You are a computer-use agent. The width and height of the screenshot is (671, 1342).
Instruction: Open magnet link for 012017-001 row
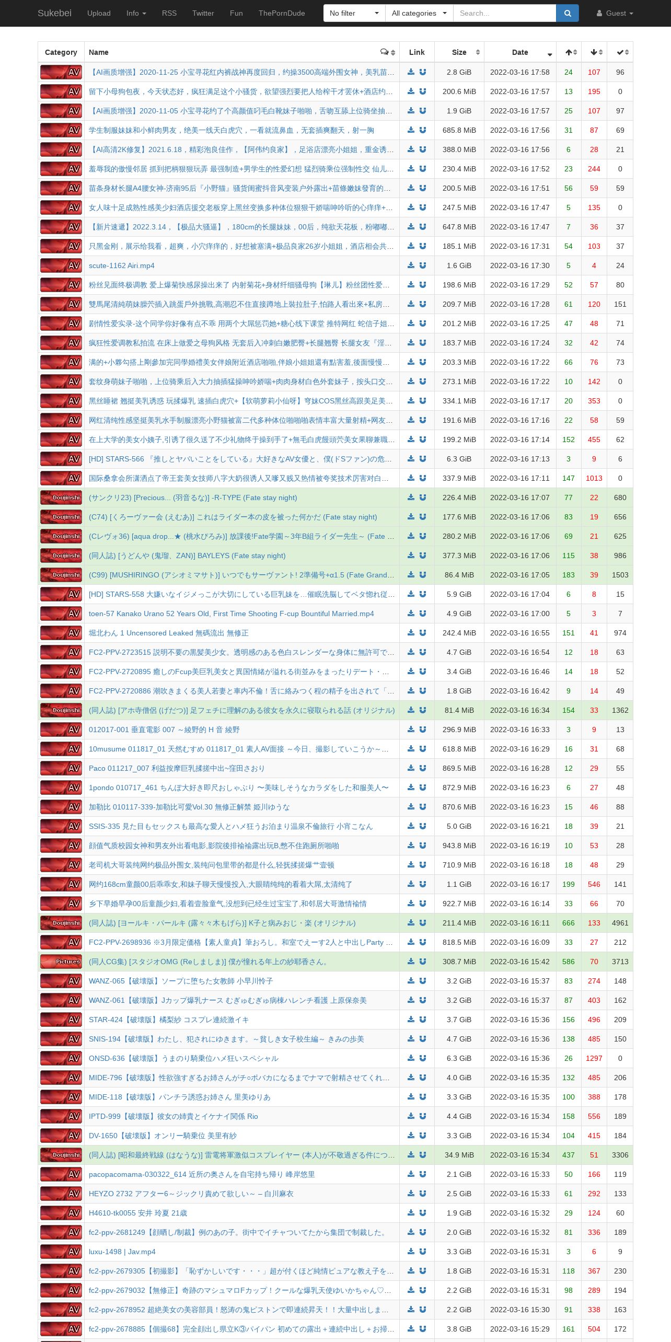(423, 730)
